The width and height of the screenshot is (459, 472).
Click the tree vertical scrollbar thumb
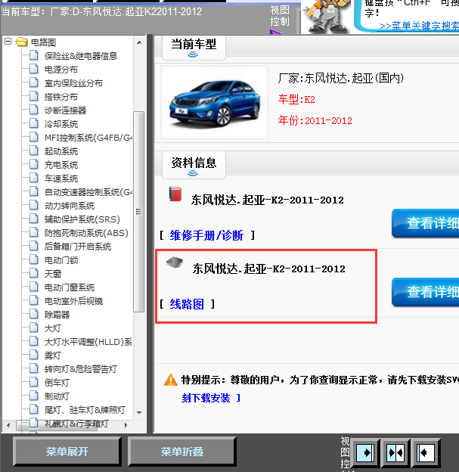point(138,212)
